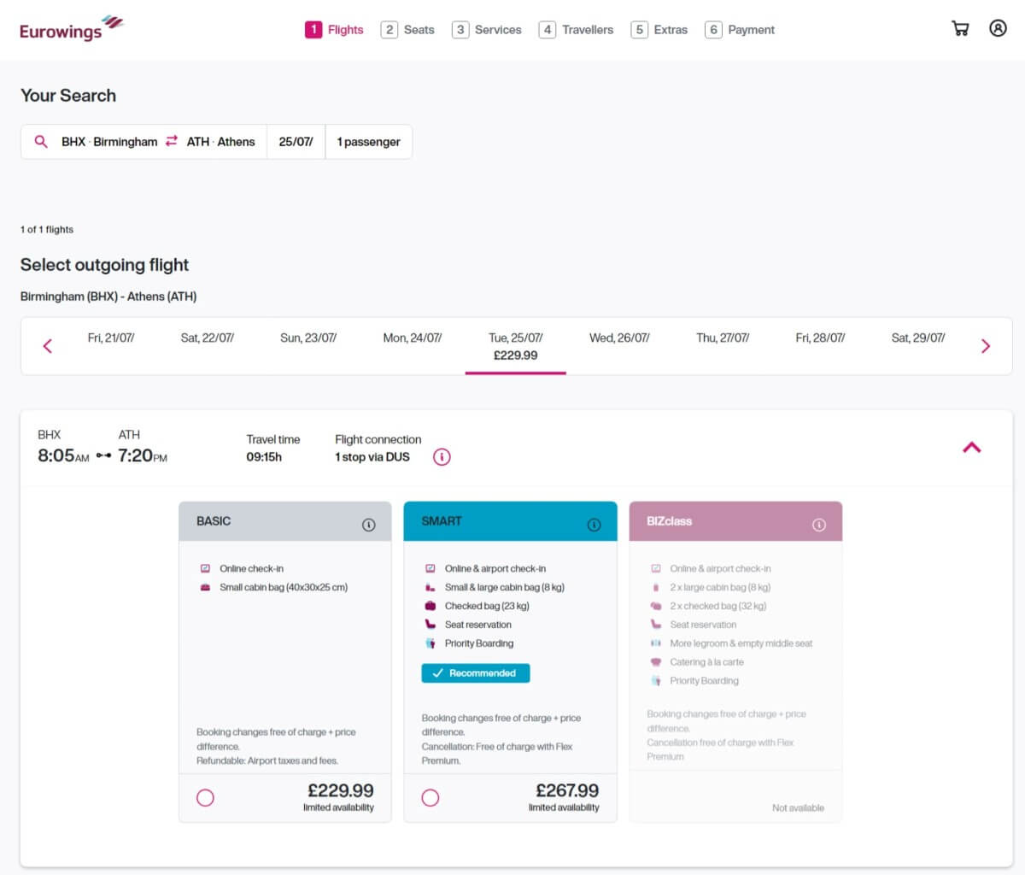Click the BIZclass fare header

735,521
